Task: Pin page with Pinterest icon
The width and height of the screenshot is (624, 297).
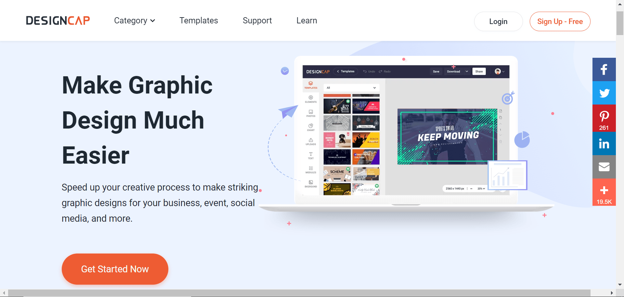Action: (604, 117)
